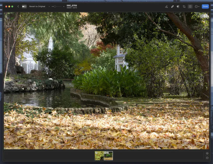Click the lower circular icon beside the filmstrip

207,158
